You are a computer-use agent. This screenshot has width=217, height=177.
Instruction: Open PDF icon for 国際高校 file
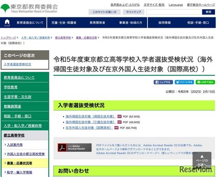point(116,128)
